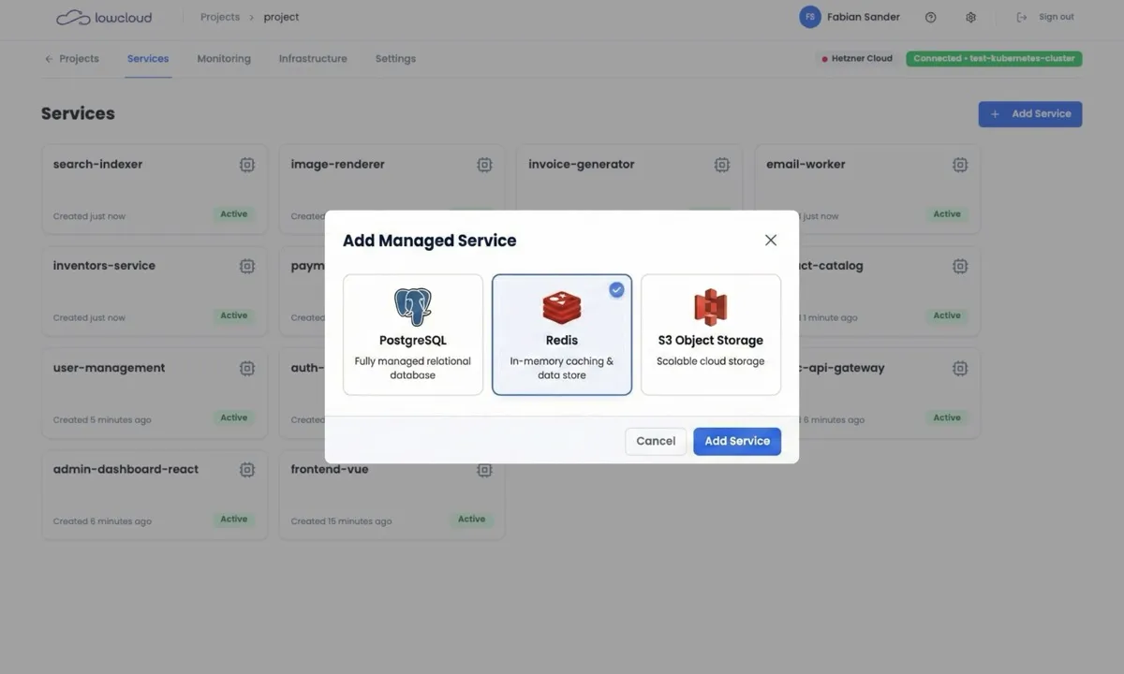This screenshot has width=1124, height=674.
Task: Open the email-worker service card
Action: pyautogui.click(x=867, y=189)
